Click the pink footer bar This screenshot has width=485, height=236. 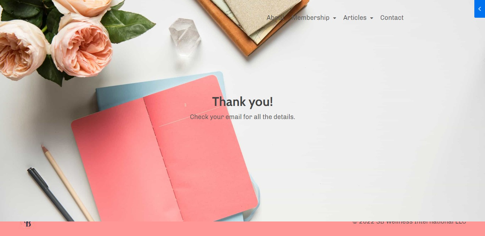click(x=243, y=229)
